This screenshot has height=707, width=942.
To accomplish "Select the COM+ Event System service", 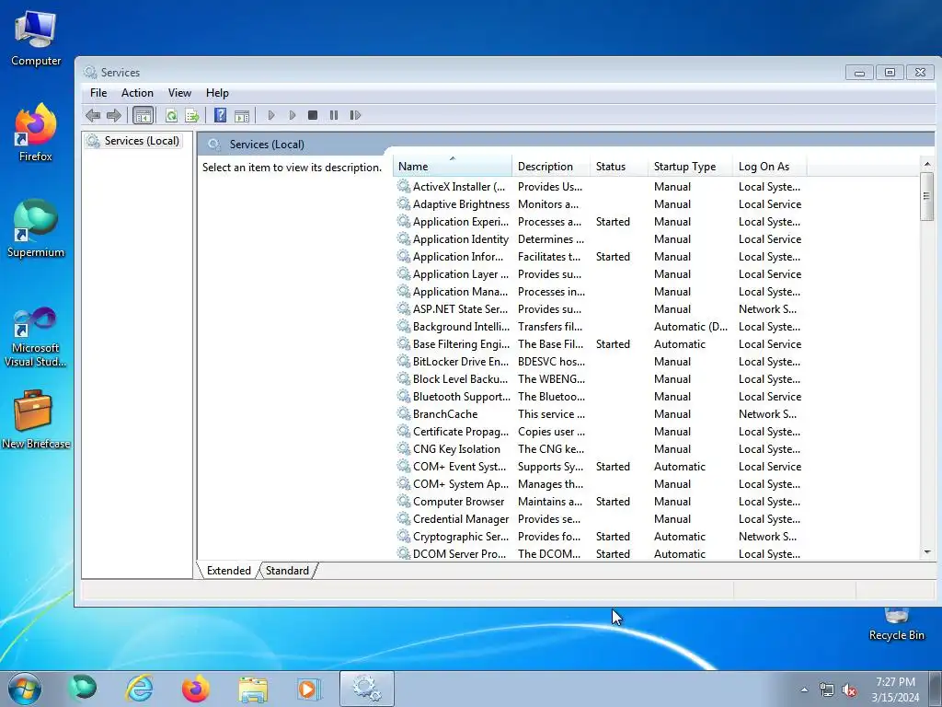I will click(x=598, y=467).
